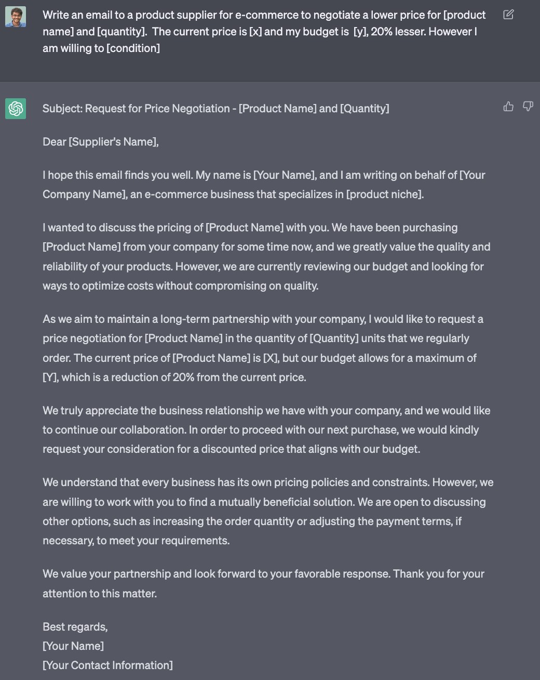Viewport: 540px width, 680px height.
Task: Click the "I wanted to discuss the pricing" paragraph
Action: (266, 256)
